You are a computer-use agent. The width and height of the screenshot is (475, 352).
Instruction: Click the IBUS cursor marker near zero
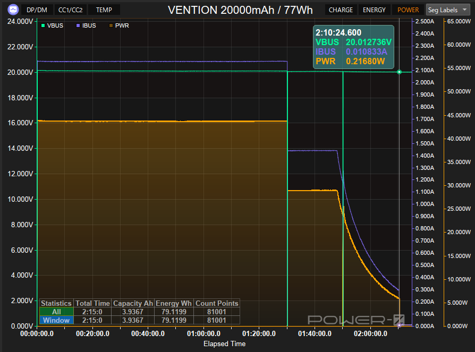point(399,325)
